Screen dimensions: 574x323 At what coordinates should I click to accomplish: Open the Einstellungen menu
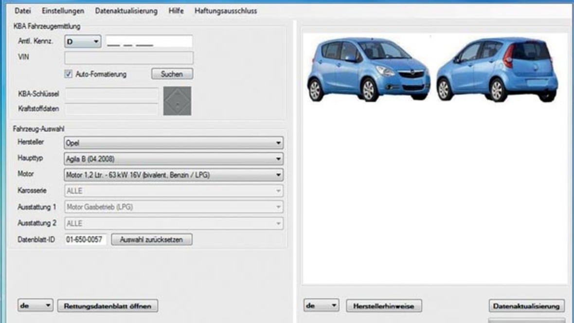63,11
